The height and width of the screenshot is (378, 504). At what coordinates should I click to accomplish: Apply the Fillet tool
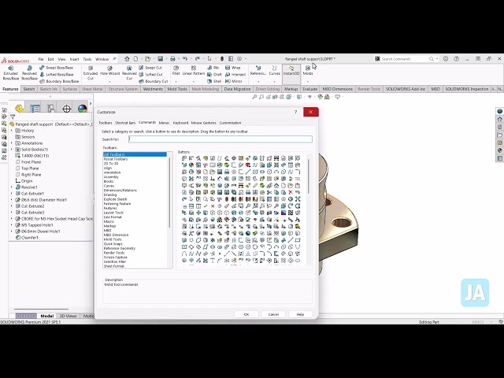tap(176, 71)
